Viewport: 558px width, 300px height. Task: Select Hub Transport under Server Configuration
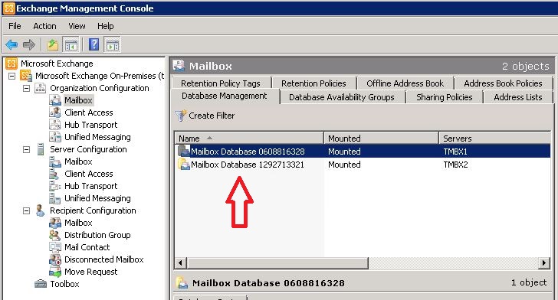pos(90,186)
